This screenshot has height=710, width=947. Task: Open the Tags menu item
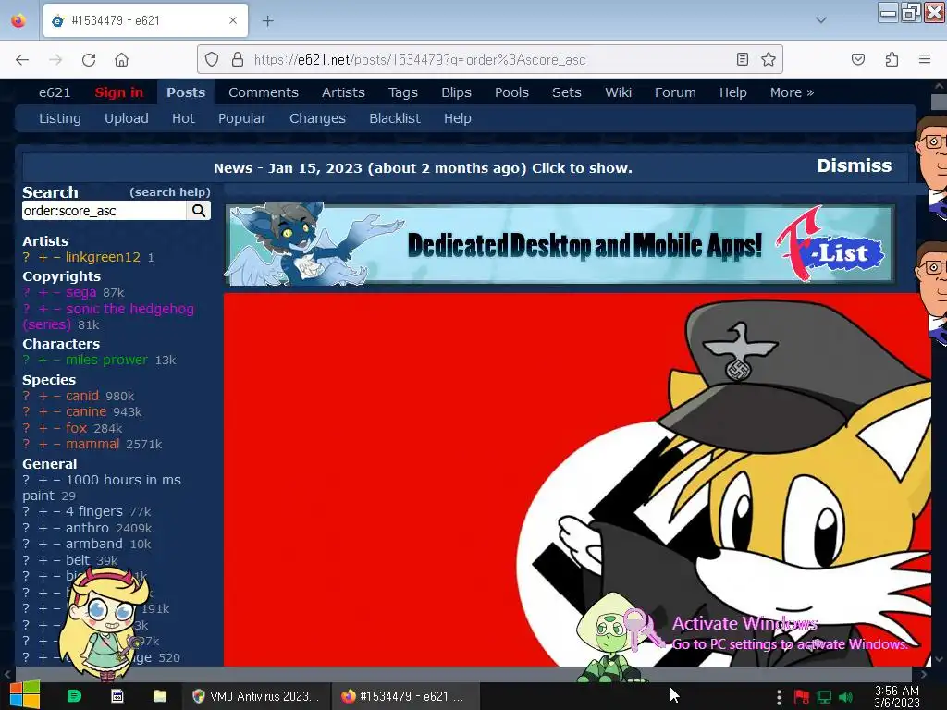(x=403, y=92)
